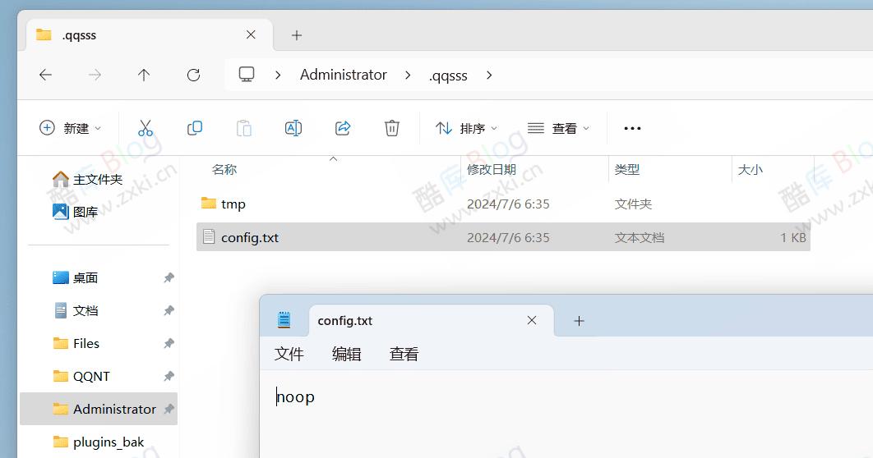The image size is (873, 458).
Task: Open the 排序 sort dropdown
Action: (x=467, y=128)
